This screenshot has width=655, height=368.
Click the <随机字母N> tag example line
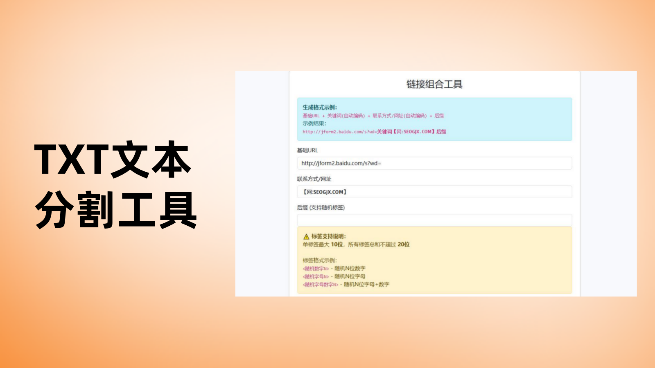(334, 276)
